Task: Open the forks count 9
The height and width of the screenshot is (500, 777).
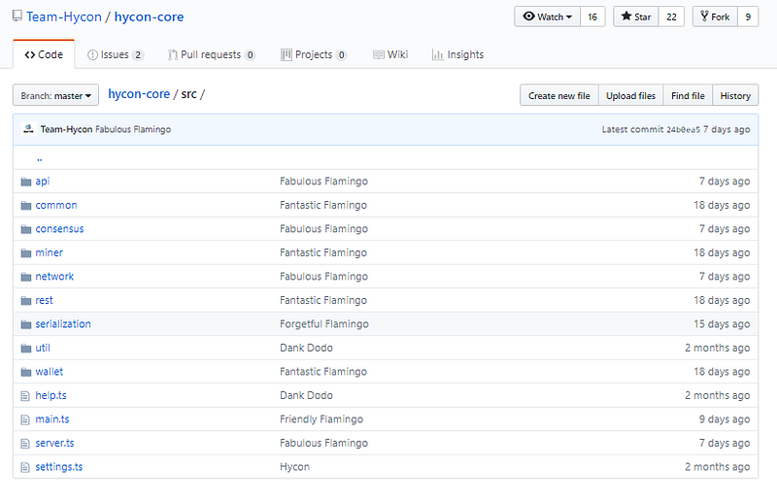Action: pos(748,17)
